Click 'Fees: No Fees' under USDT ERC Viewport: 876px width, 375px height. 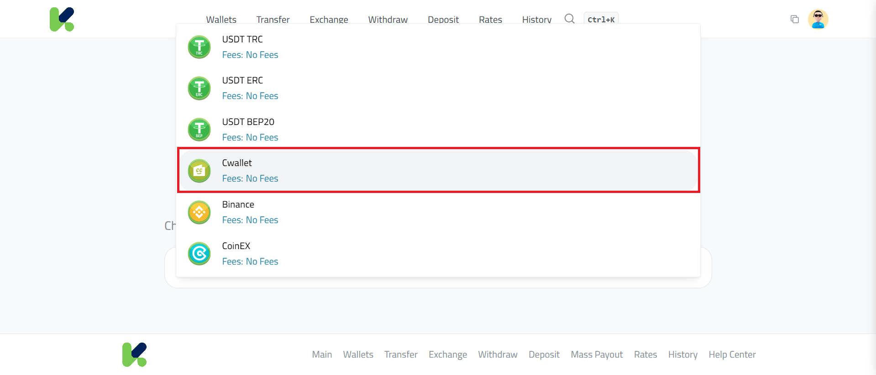coord(250,96)
